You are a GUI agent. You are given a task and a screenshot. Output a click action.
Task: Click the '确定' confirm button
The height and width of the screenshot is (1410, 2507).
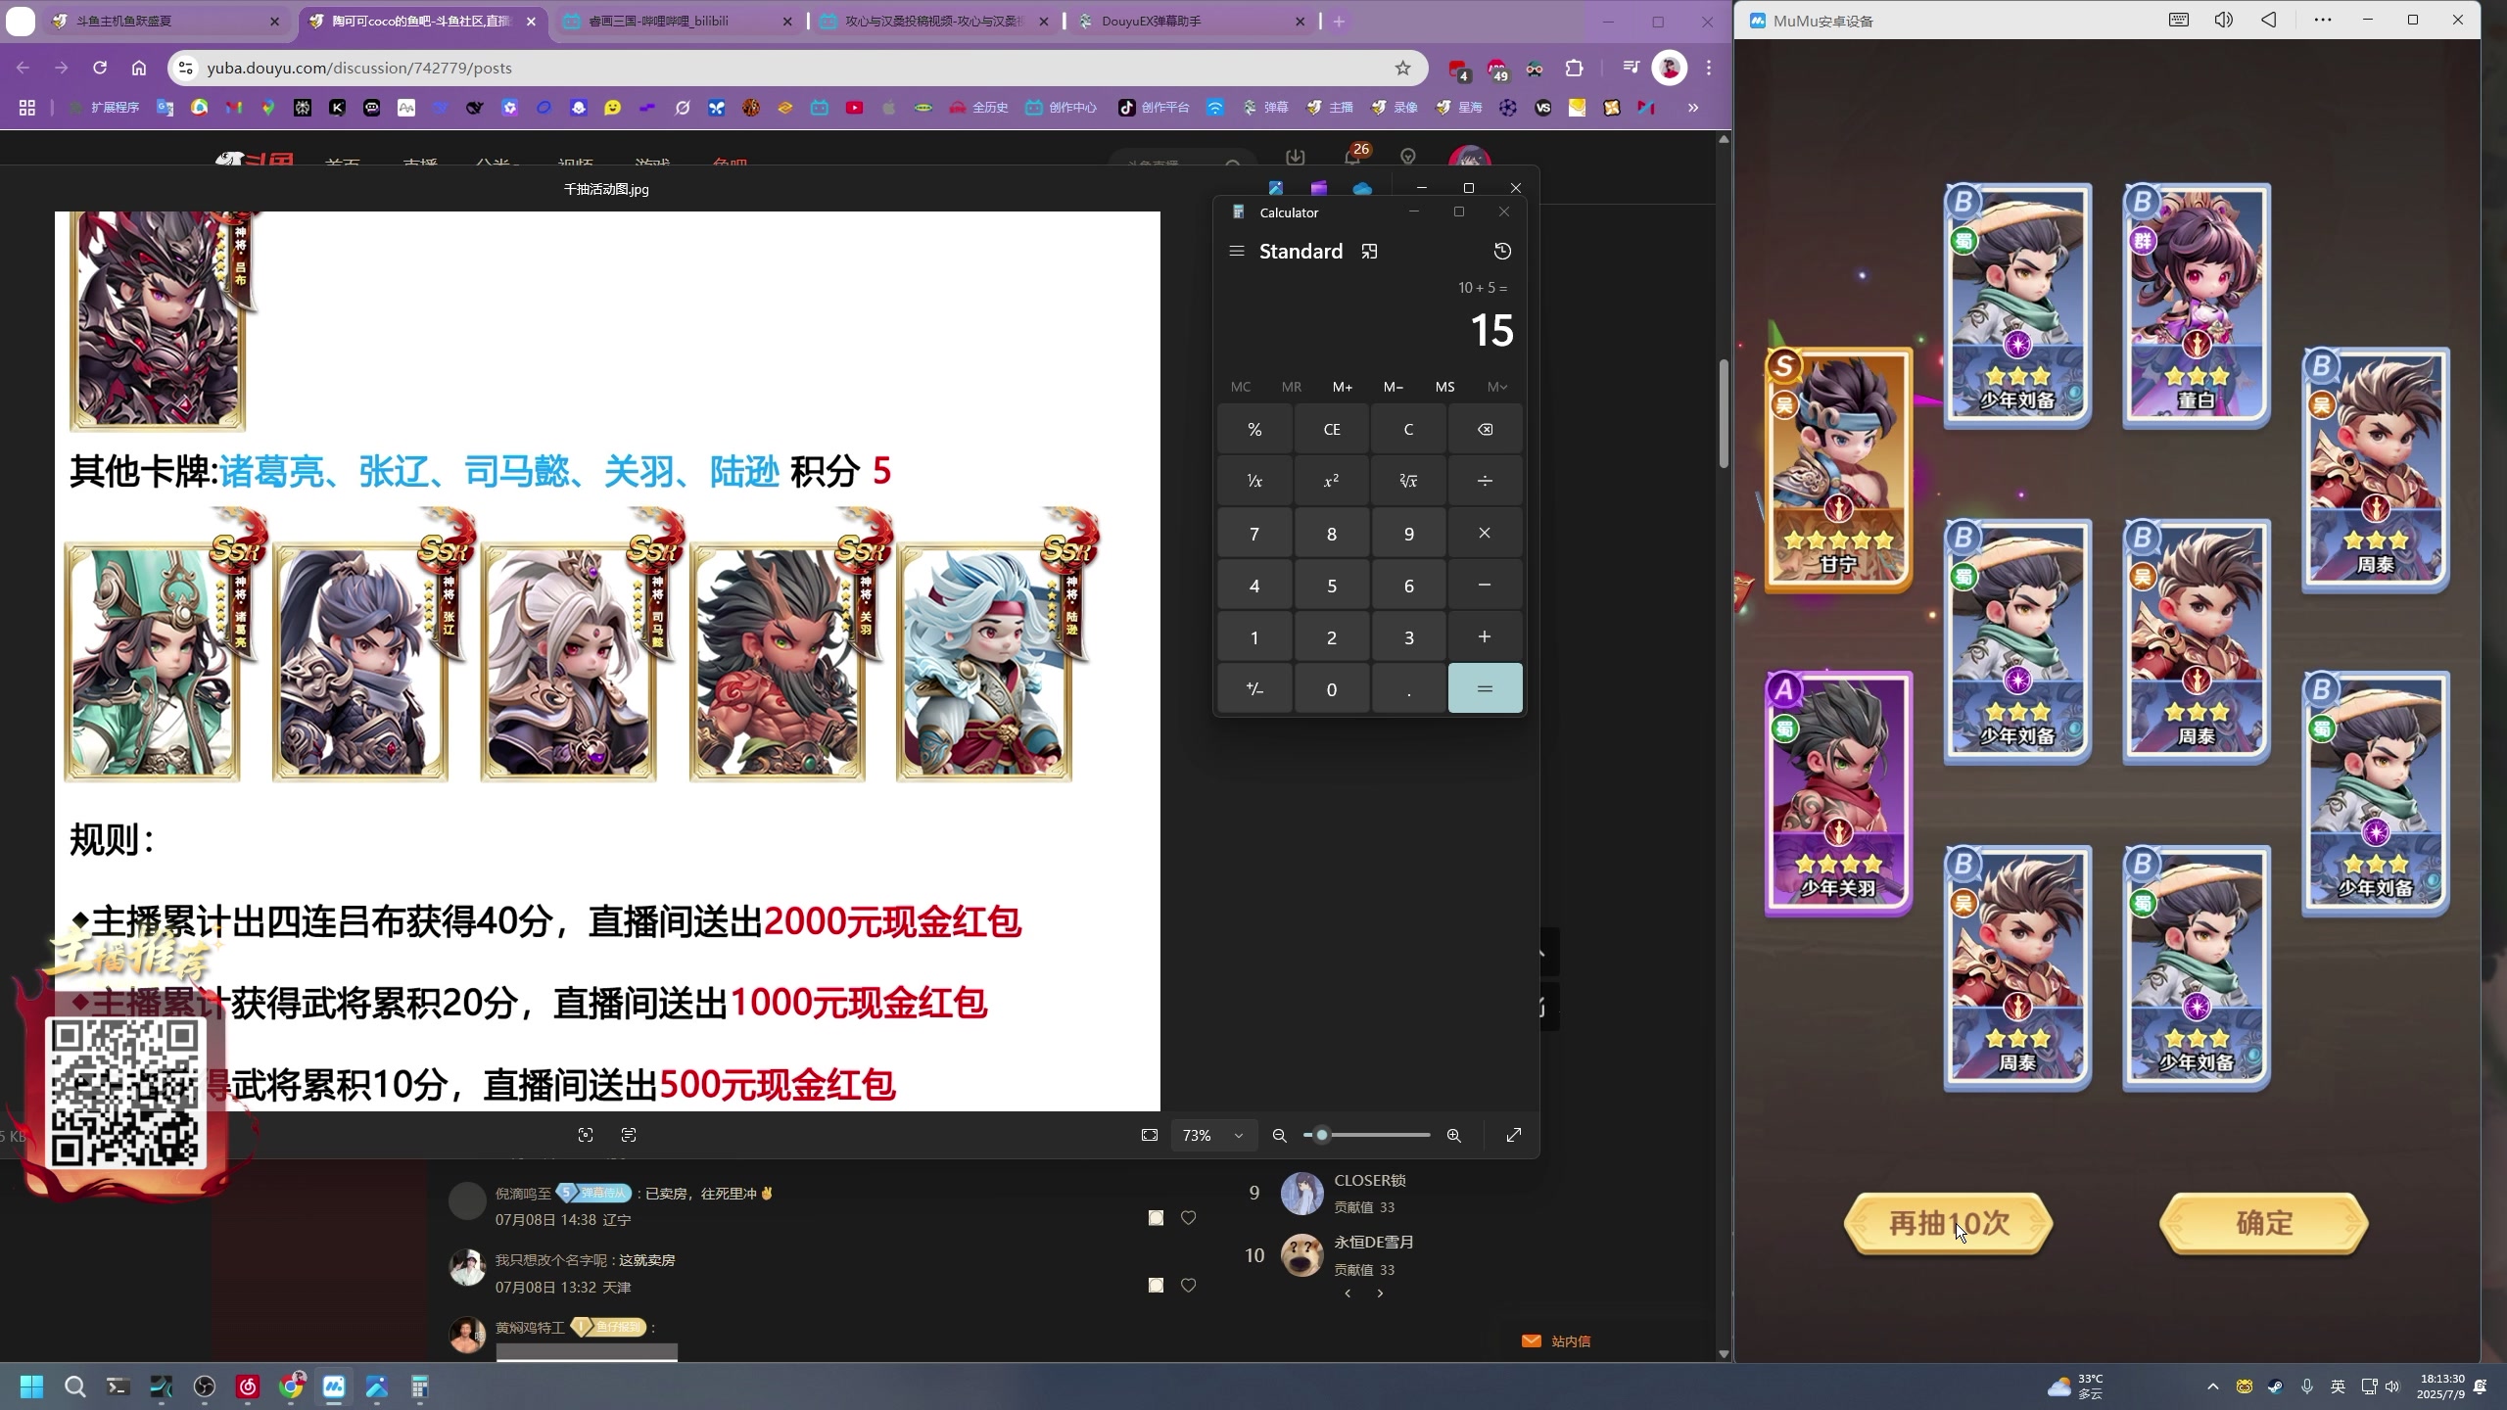(x=2264, y=1223)
